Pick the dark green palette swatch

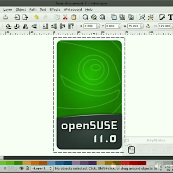click(x=18, y=163)
